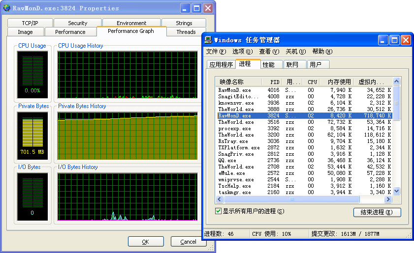414x253 pixels.
Task: Open the TCP/IP tab in Properties
Action: point(30,23)
